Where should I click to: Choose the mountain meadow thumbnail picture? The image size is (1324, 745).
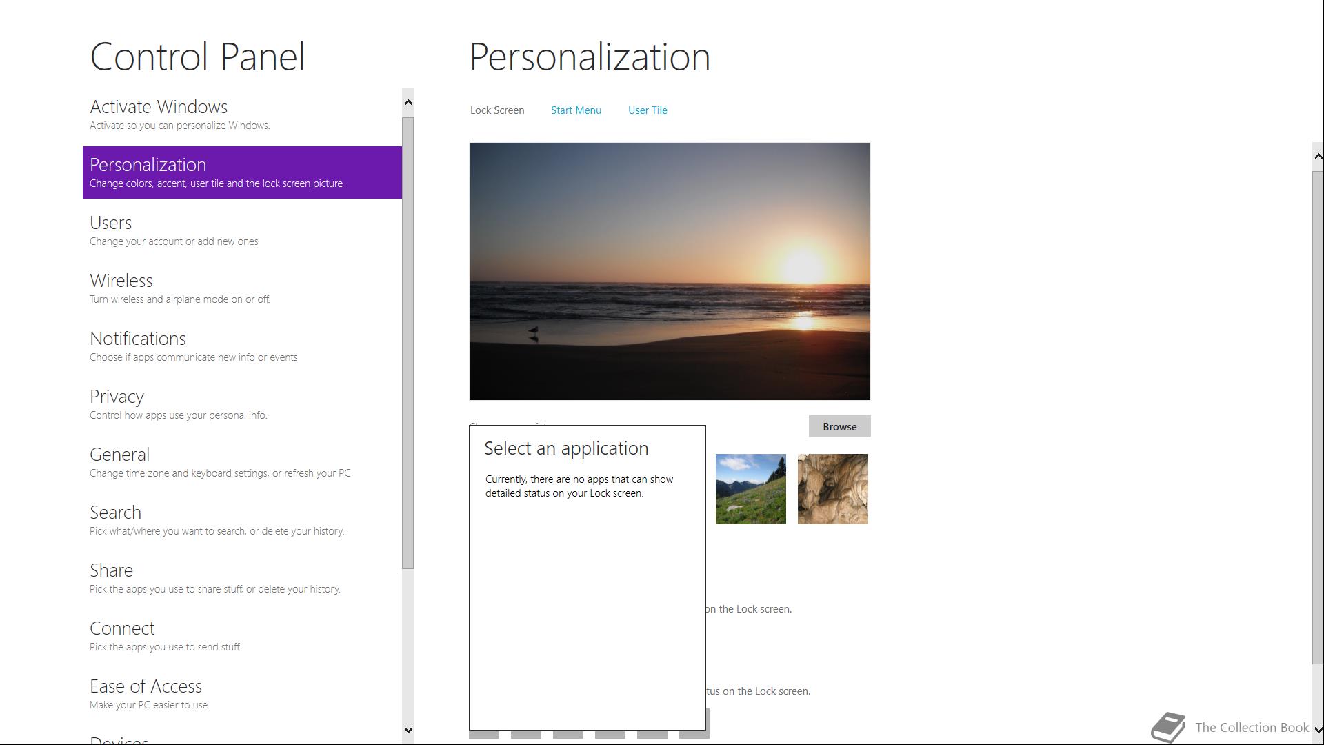tap(750, 488)
